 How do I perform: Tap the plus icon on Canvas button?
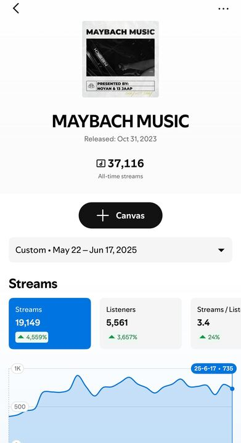103,215
